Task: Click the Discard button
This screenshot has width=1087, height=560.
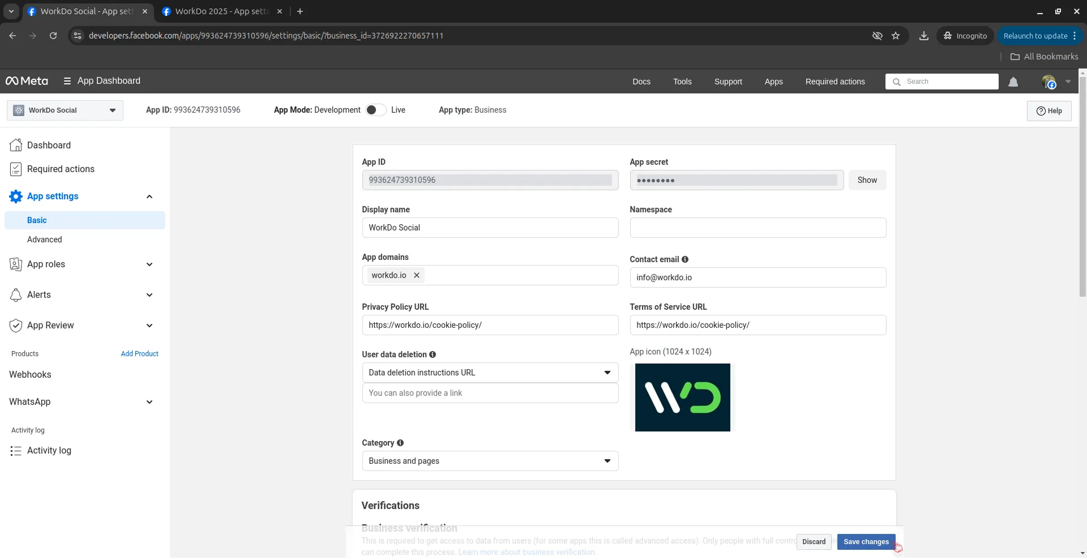Action: pyautogui.click(x=814, y=542)
